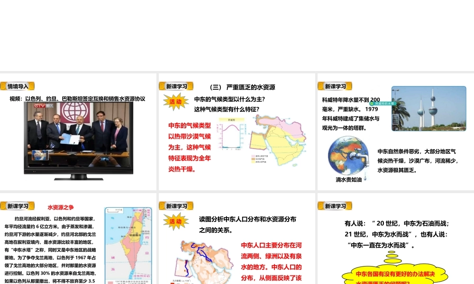Click the earth and water tap image
474x284 pixels.
pos(348,156)
